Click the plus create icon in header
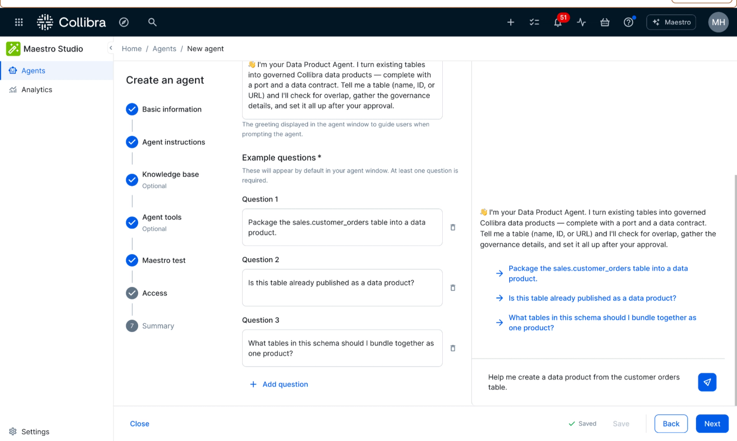The image size is (737, 441). 511,22
